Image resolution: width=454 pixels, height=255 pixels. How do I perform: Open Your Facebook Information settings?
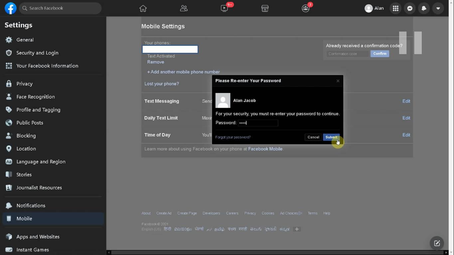[53, 66]
